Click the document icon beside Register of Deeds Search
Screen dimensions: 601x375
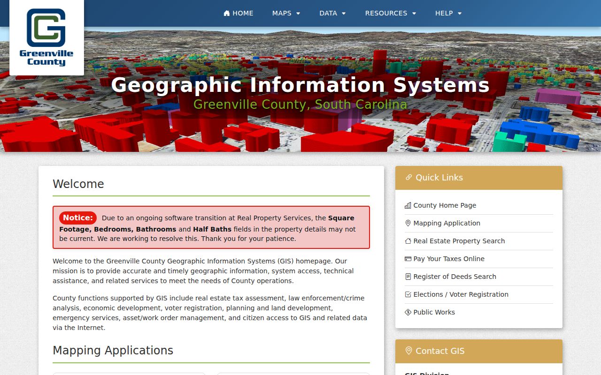click(x=408, y=277)
